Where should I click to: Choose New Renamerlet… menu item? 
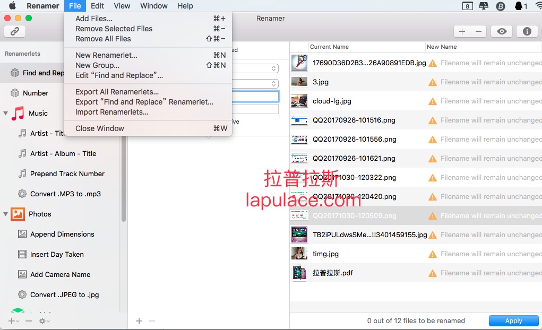tap(148, 55)
